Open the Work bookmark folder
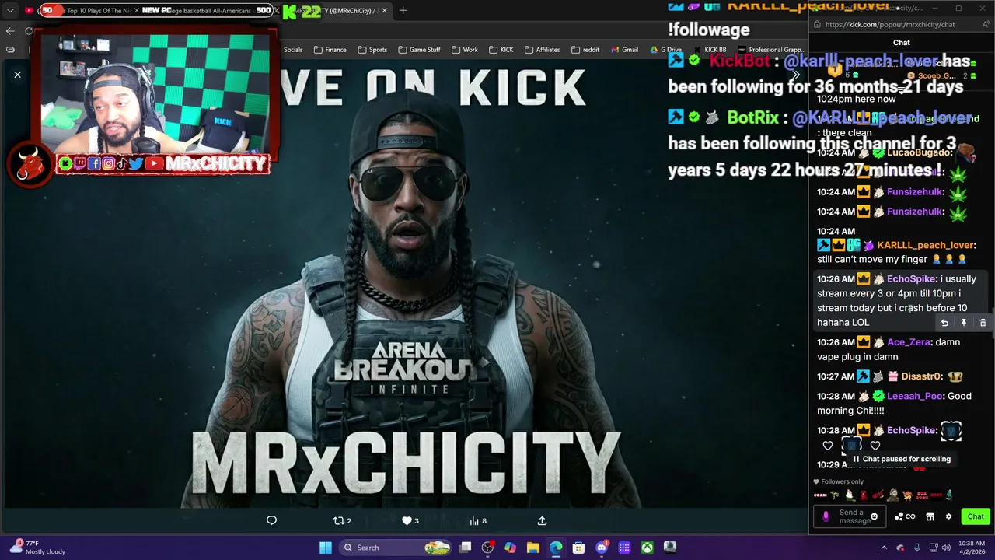 pos(464,50)
